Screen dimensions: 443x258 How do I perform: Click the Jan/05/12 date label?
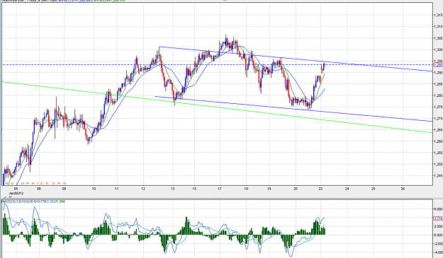coord(16,194)
